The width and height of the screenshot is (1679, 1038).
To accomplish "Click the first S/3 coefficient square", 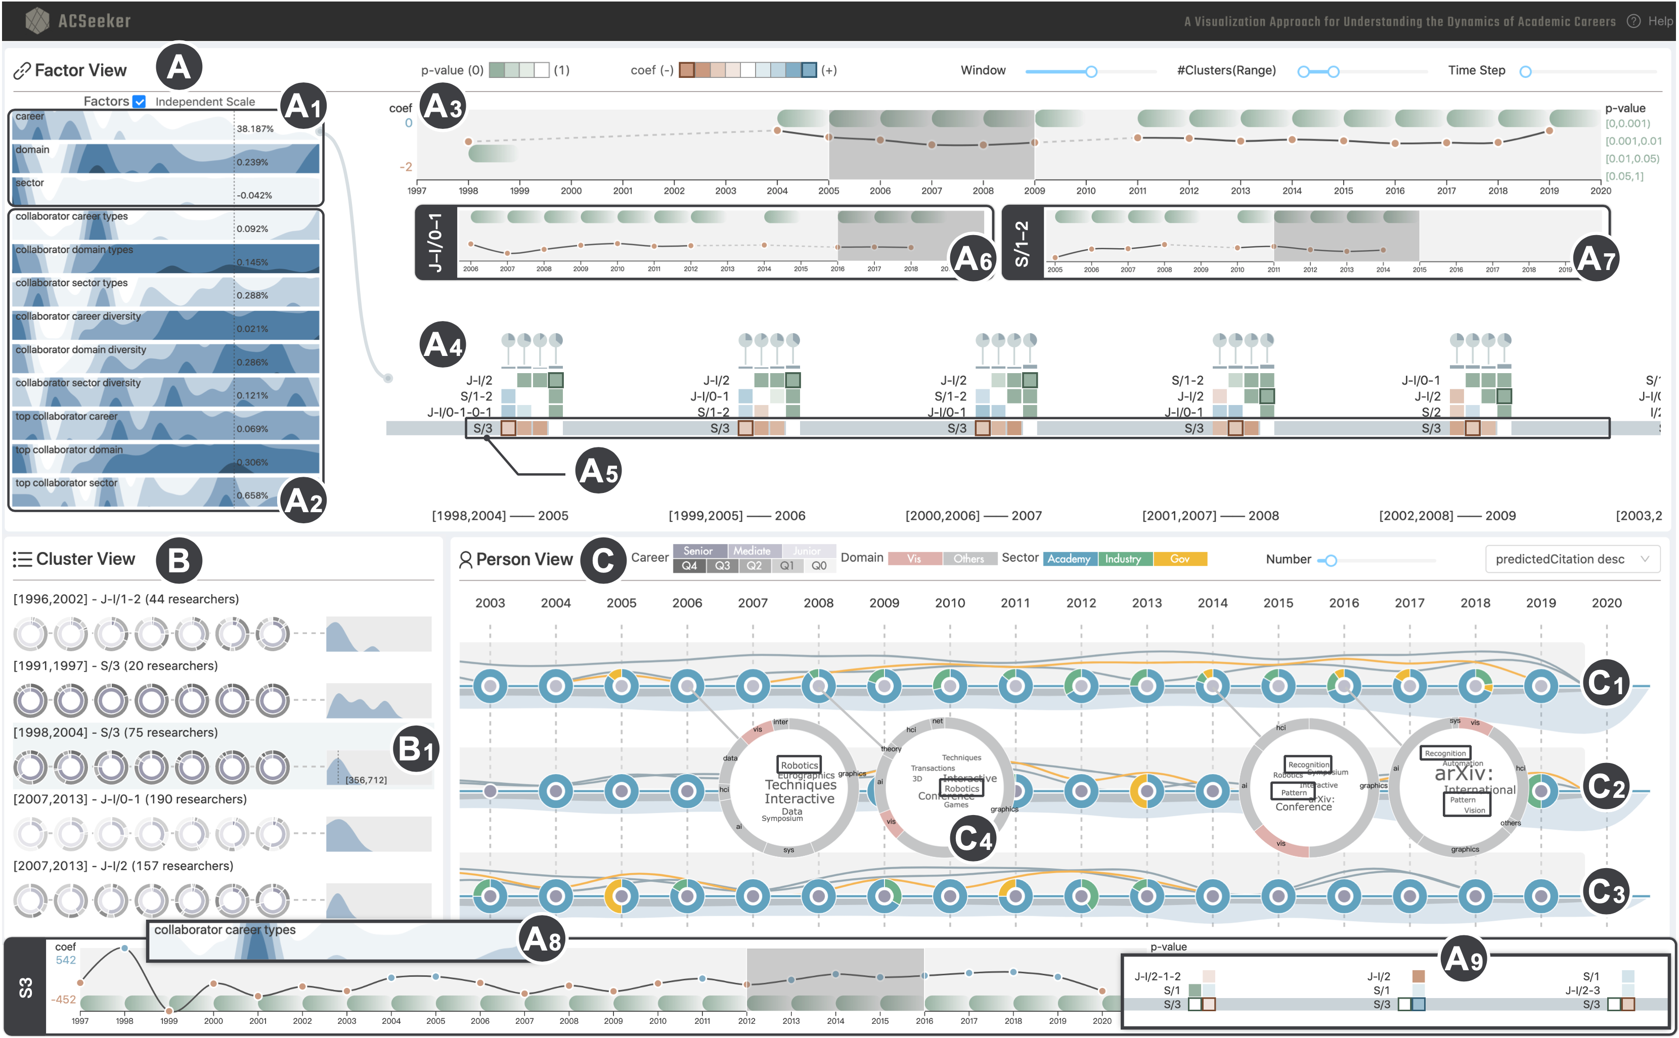I will point(508,428).
